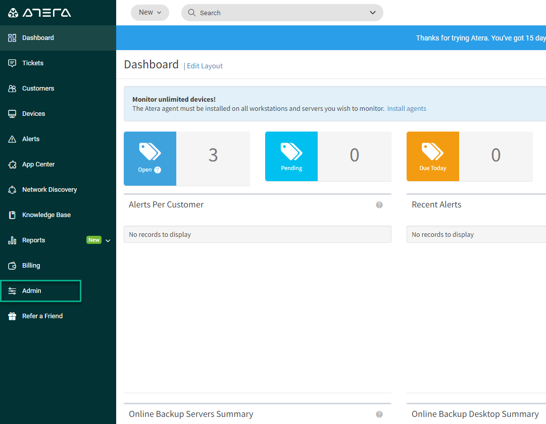Click the Alerts warning triangle icon

[x=12, y=139]
